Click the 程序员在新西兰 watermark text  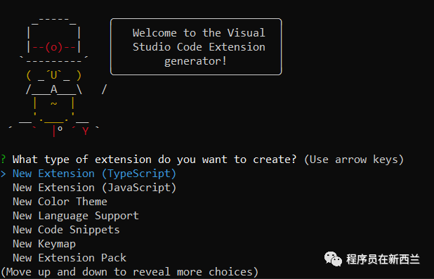point(383,259)
